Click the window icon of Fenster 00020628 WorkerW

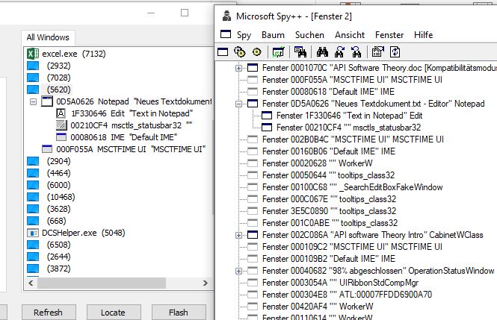[253, 163]
